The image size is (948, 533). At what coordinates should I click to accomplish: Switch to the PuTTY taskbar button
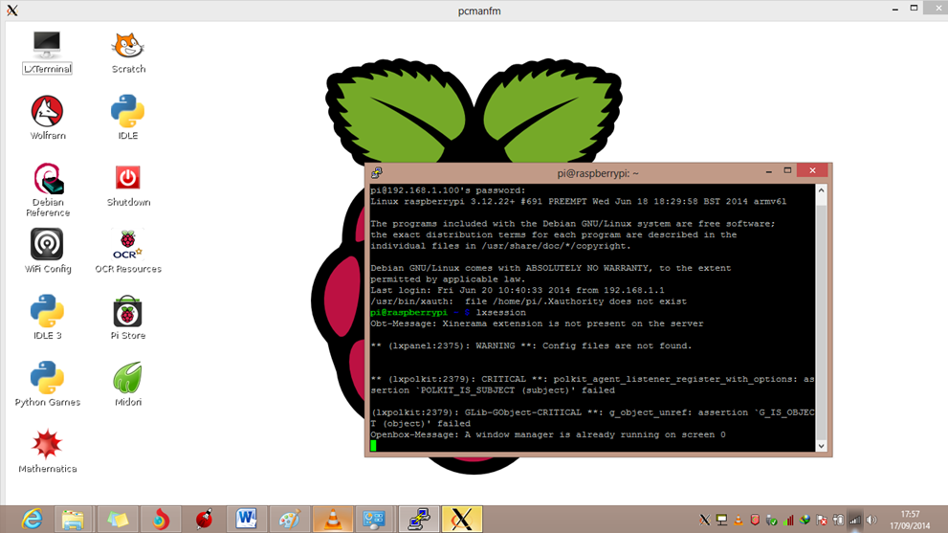click(x=418, y=519)
